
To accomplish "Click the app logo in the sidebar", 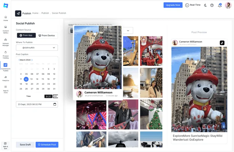I will pyautogui.click(x=6, y=5).
